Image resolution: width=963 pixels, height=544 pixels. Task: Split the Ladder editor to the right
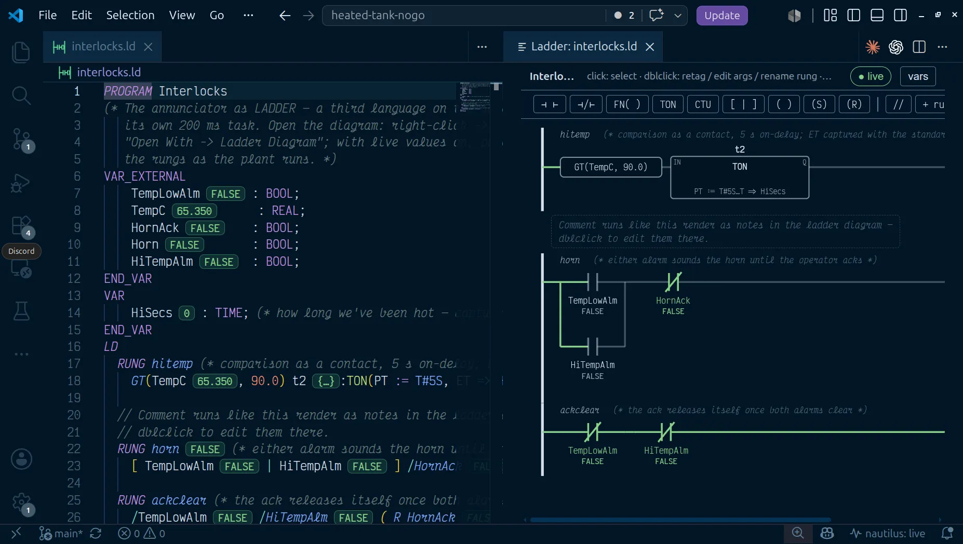[x=919, y=47]
